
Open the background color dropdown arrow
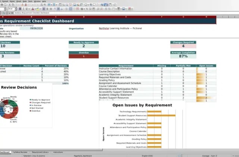pos(40,9)
